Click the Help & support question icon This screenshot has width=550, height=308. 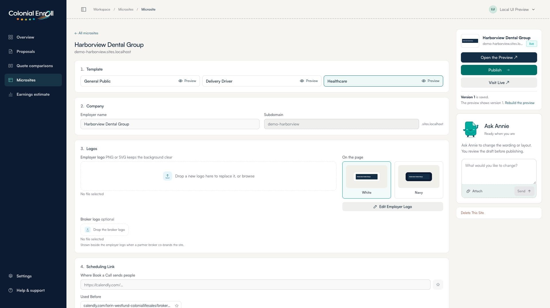[x=11, y=290]
